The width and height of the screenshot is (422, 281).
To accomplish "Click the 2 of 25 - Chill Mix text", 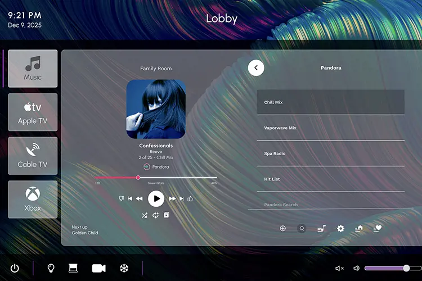I will pos(156,157).
